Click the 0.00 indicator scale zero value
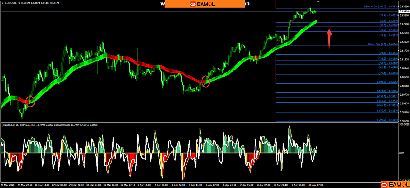The image size is (410, 188). tap(402, 153)
